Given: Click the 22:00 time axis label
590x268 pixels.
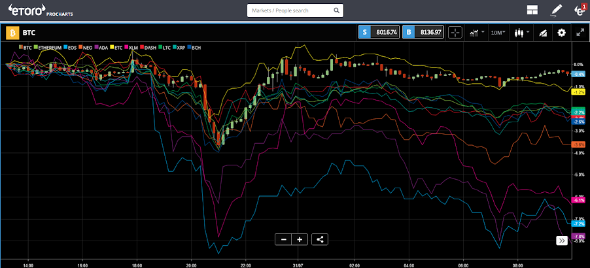Looking at the screenshot, I should click(x=246, y=265).
